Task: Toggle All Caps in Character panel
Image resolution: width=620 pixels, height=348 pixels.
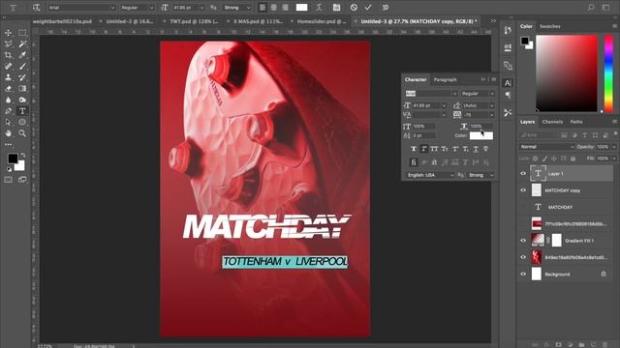Action: pyautogui.click(x=434, y=149)
